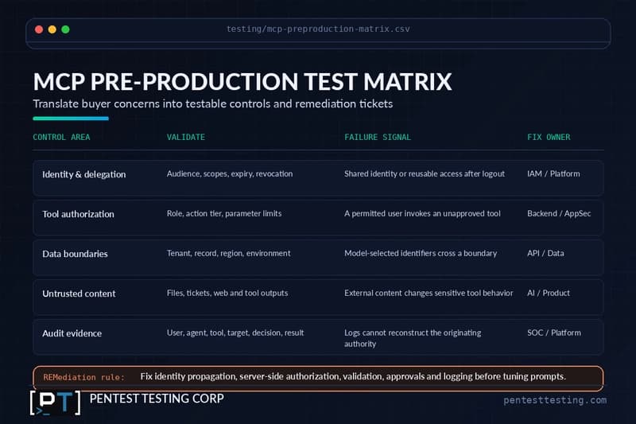Screen dimensions: 636x424
Task: Click 'Files, tickets, web and tool outputs' cell
Action: pyautogui.click(x=227, y=293)
